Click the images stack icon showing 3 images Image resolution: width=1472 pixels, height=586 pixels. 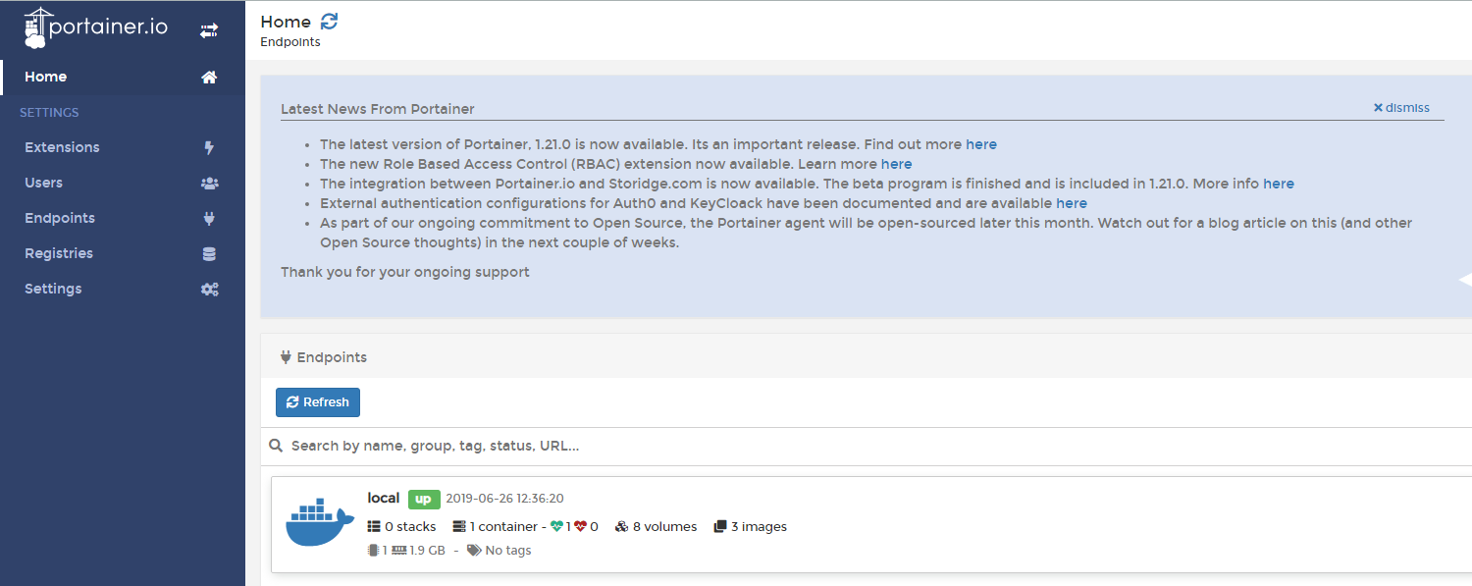tap(718, 526)
